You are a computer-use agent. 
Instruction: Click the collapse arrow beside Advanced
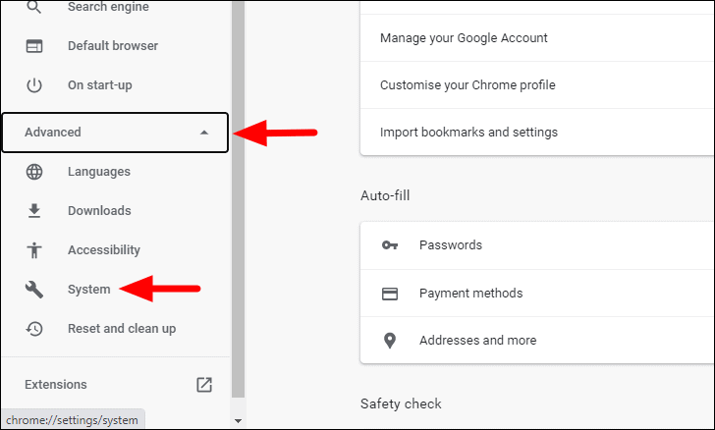point(204,133)
